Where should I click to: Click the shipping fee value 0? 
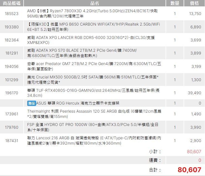(200, 160)
